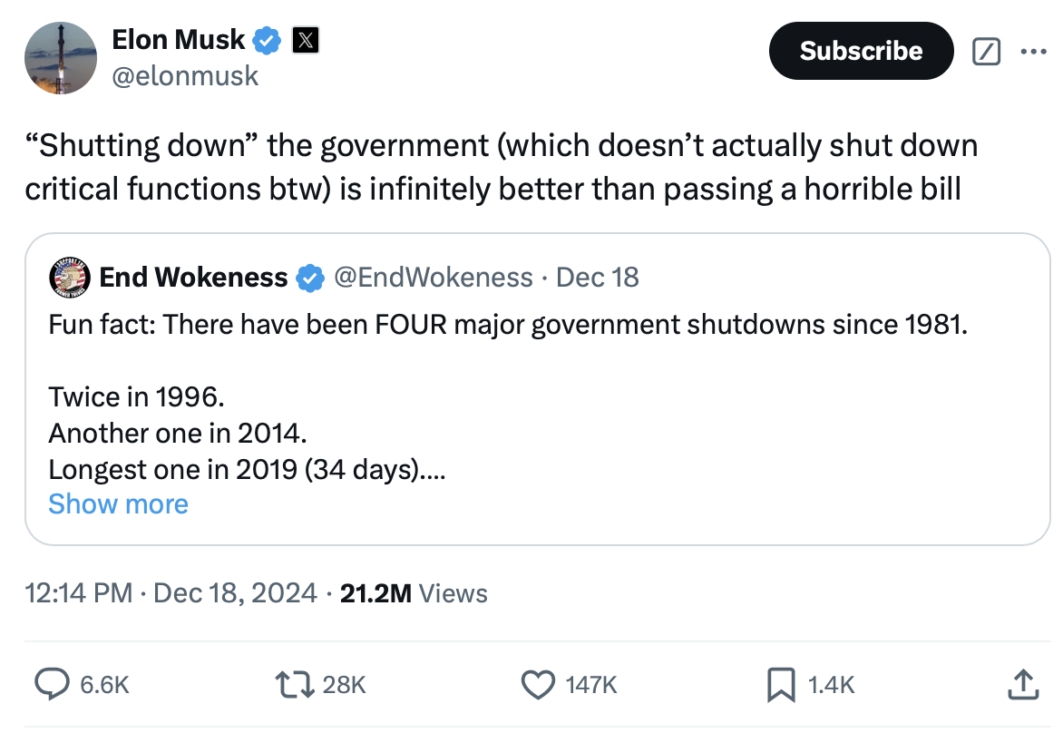Click the quoted tweet's Dec 18 date
This screenshot has height=733, width=1063.
(x=598, y=278)
